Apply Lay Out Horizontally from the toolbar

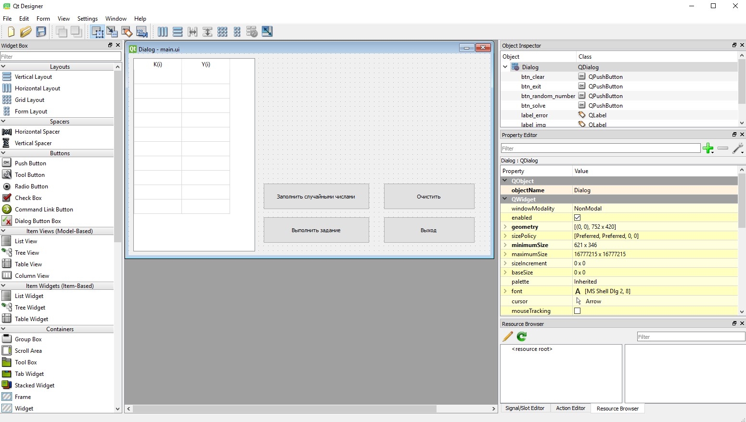pos(163,32)
